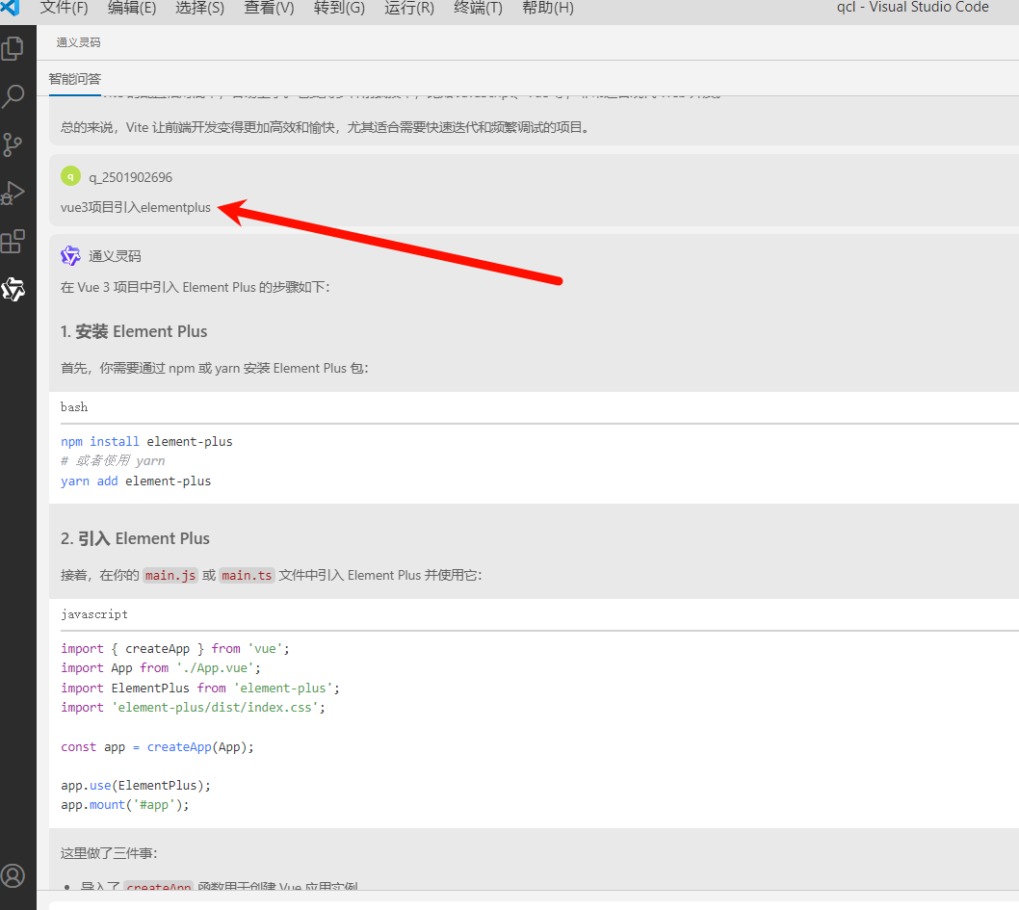
Task: Click the q_2501902696 user avatar
Action: click(70, 176)
